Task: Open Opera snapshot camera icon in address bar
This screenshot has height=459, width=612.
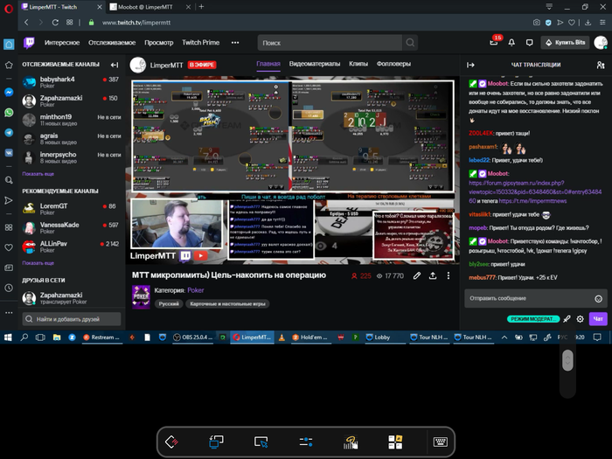Action: pyautogui.click(x=537, y=23)
